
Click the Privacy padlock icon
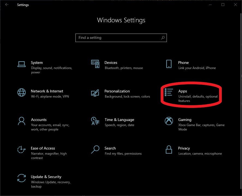pos(169,150)
